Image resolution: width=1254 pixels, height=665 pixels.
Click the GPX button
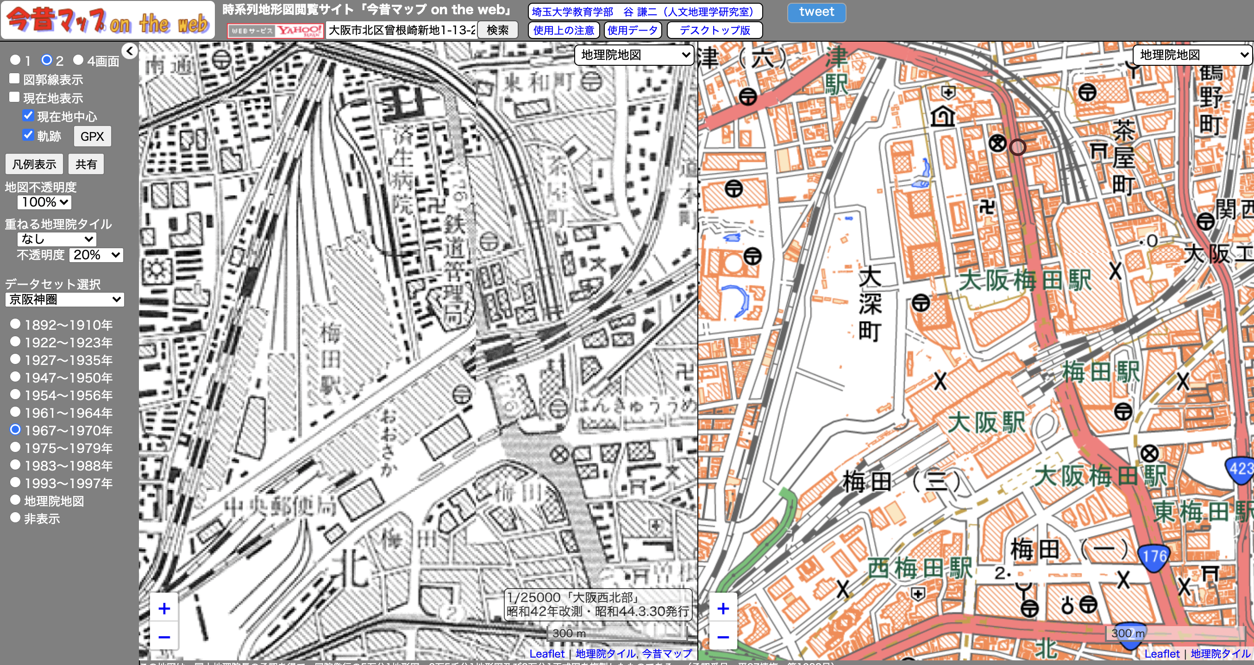93,136
